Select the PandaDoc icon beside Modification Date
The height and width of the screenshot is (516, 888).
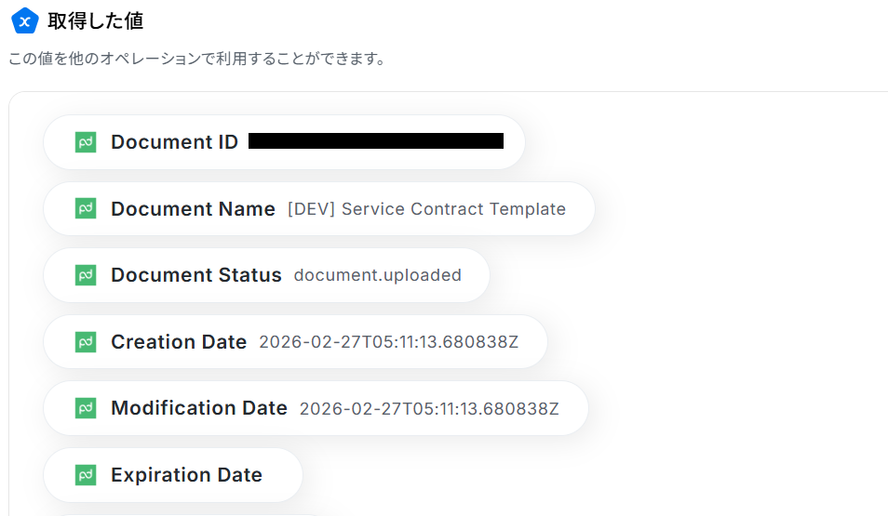click(86, 408)
